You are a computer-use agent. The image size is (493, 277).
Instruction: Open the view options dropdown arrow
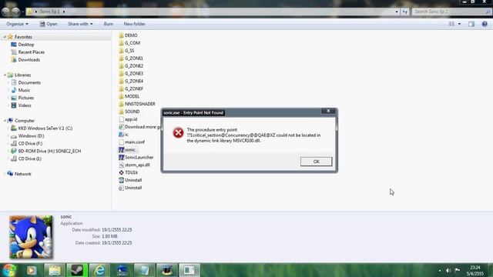click(459, 24)
